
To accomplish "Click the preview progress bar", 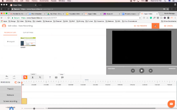I will click(x=141, y=66).
